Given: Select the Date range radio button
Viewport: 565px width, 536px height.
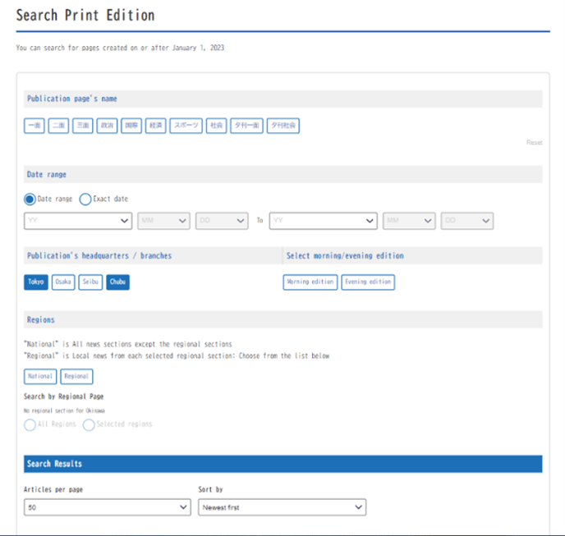Looking at the screenshot, I should click(x=30, y=199).
